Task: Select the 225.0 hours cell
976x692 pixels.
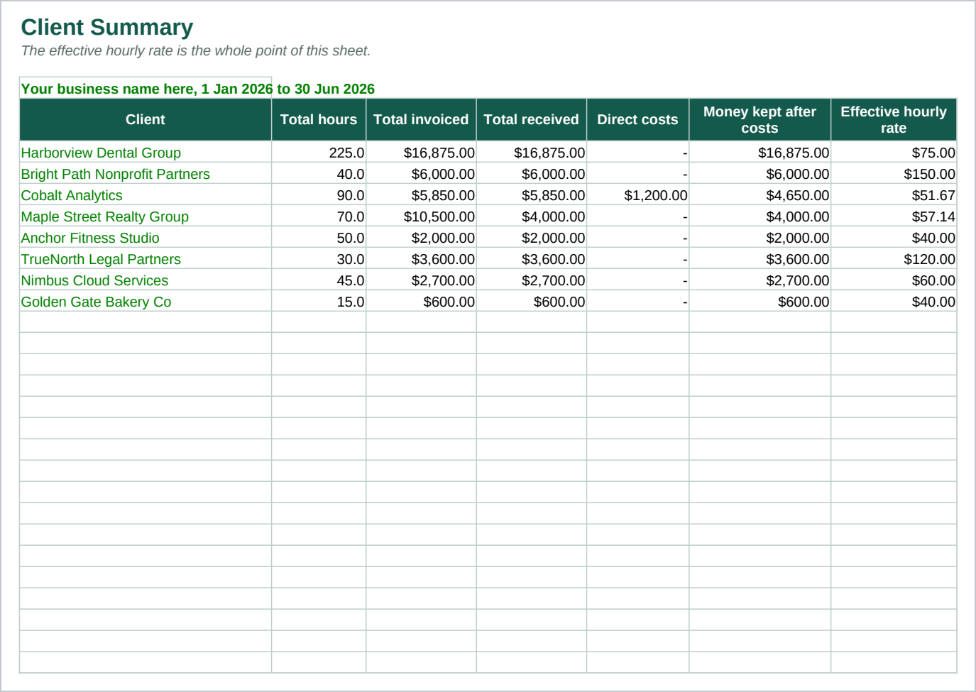Action: pos(319,153)
